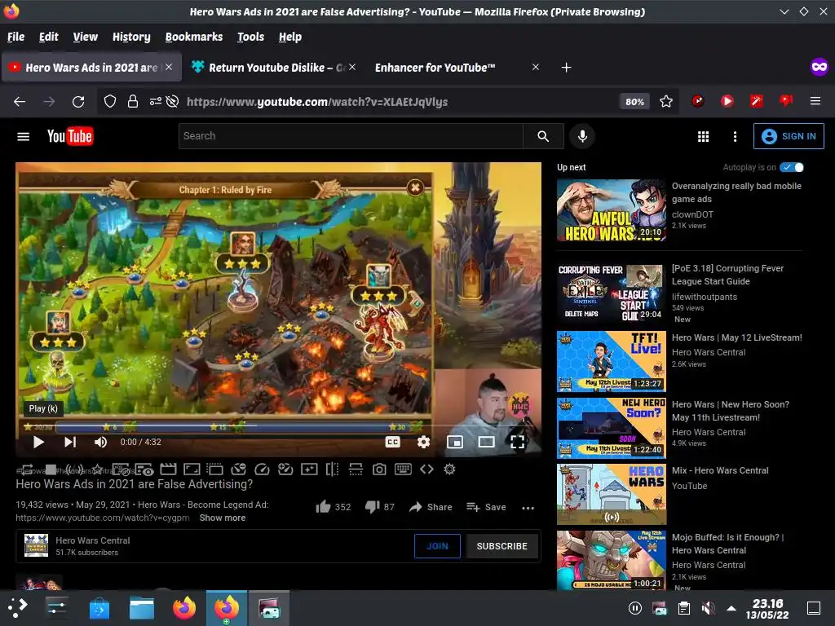
Task: Click the tracking protection shield icon
Action: 110,101
